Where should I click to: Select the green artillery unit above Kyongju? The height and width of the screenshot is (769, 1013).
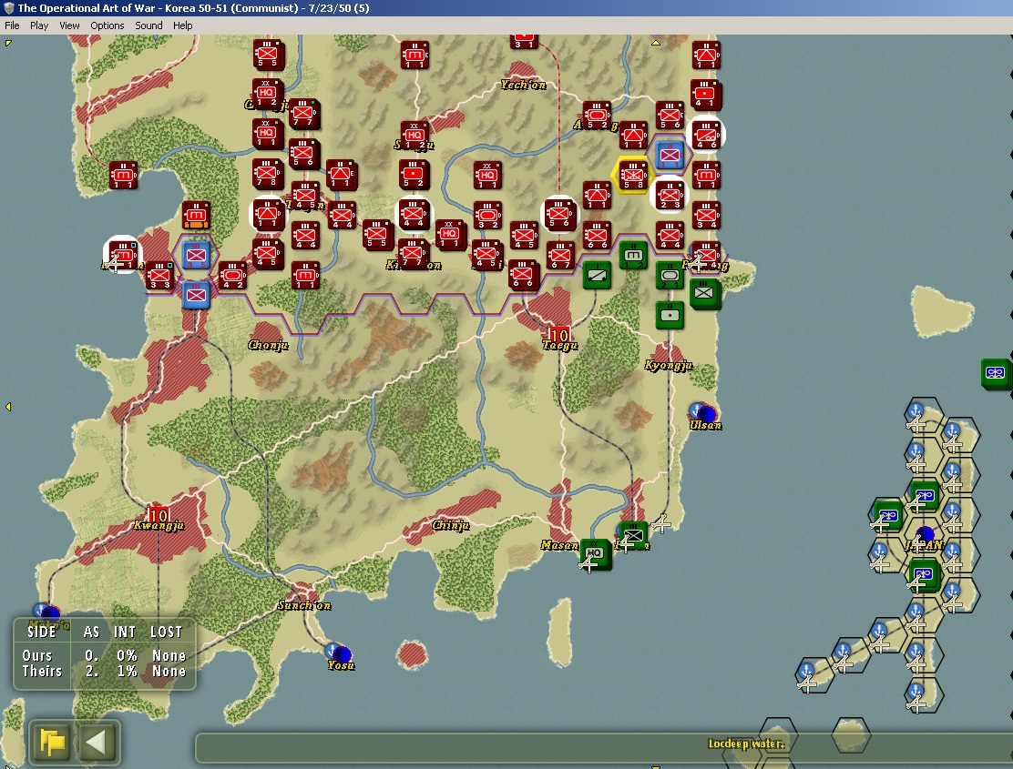click(670, 316)
